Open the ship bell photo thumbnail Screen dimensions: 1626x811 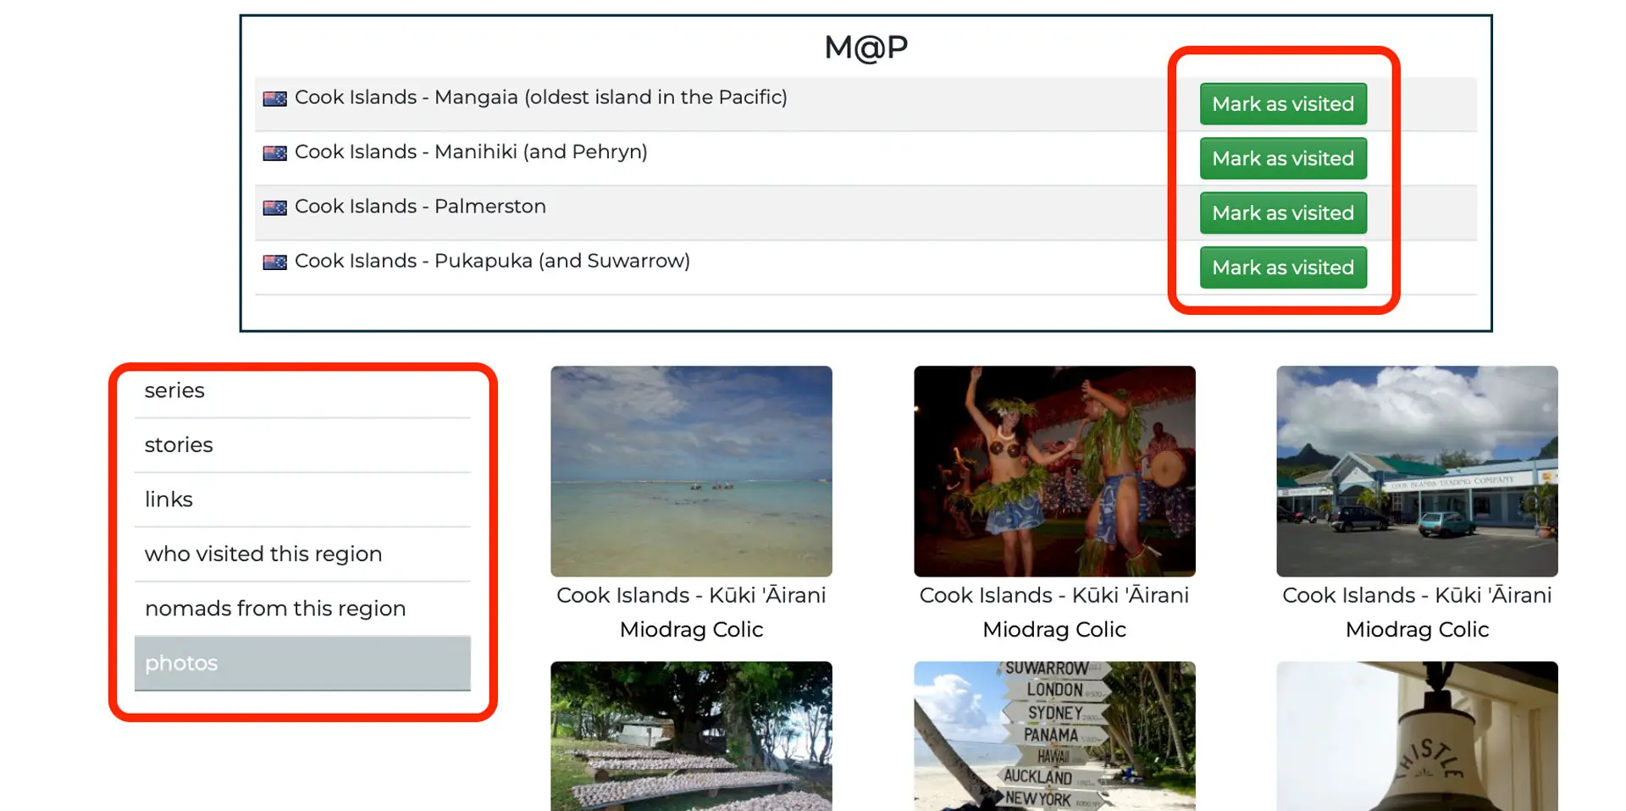1417,736
